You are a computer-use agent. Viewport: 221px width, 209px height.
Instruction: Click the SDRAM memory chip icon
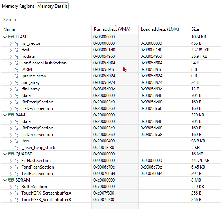coord(11,180)
